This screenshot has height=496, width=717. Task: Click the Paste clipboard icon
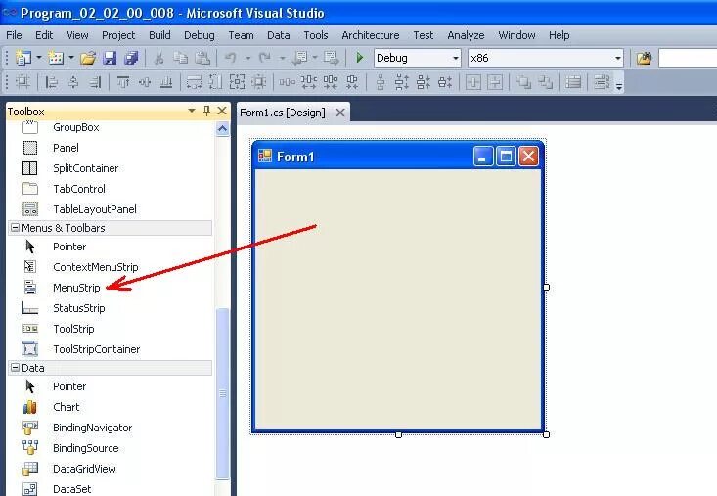202,58
